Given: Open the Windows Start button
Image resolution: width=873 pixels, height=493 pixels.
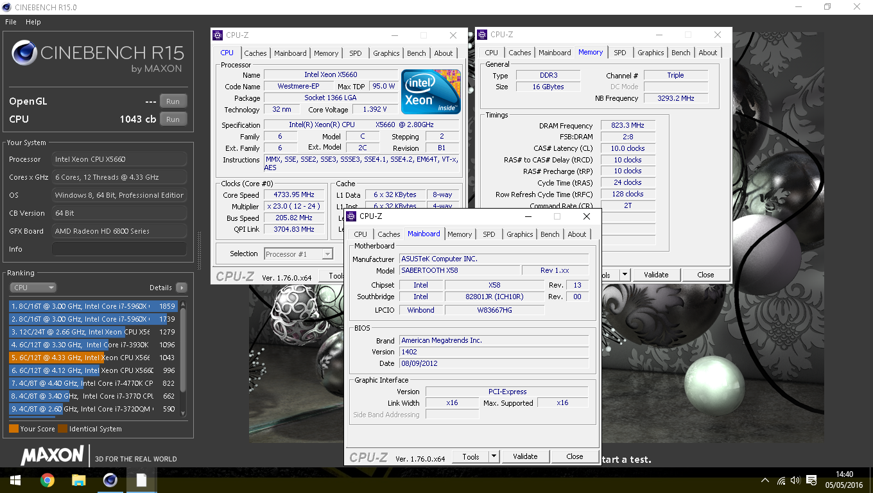Looking at the screenshot, I should tap(15, 480).
